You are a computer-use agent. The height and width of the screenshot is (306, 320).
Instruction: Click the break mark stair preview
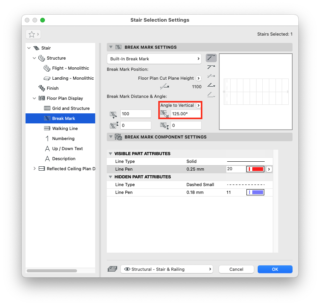(x=256, y=92)
